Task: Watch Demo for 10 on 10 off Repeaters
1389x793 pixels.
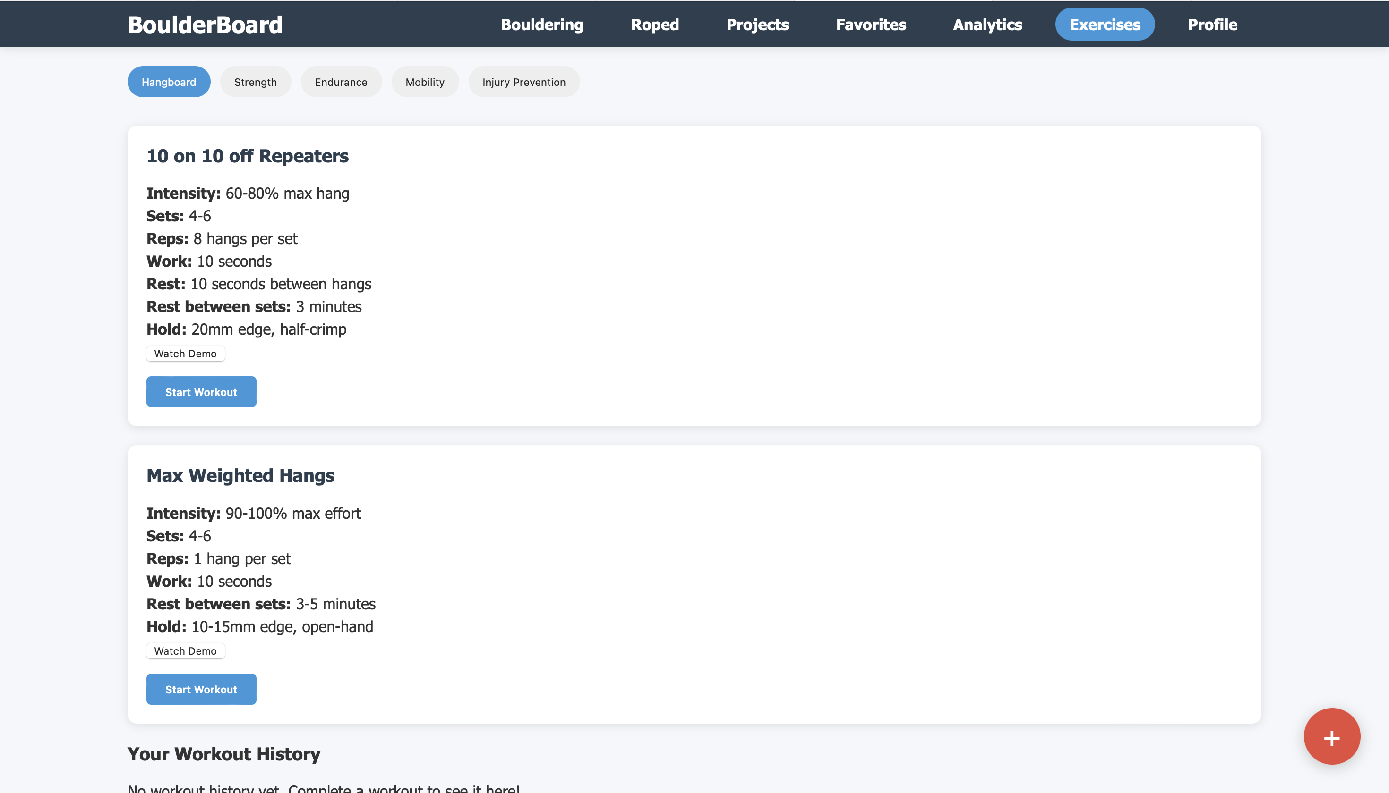Action: [x=185, y=354]
